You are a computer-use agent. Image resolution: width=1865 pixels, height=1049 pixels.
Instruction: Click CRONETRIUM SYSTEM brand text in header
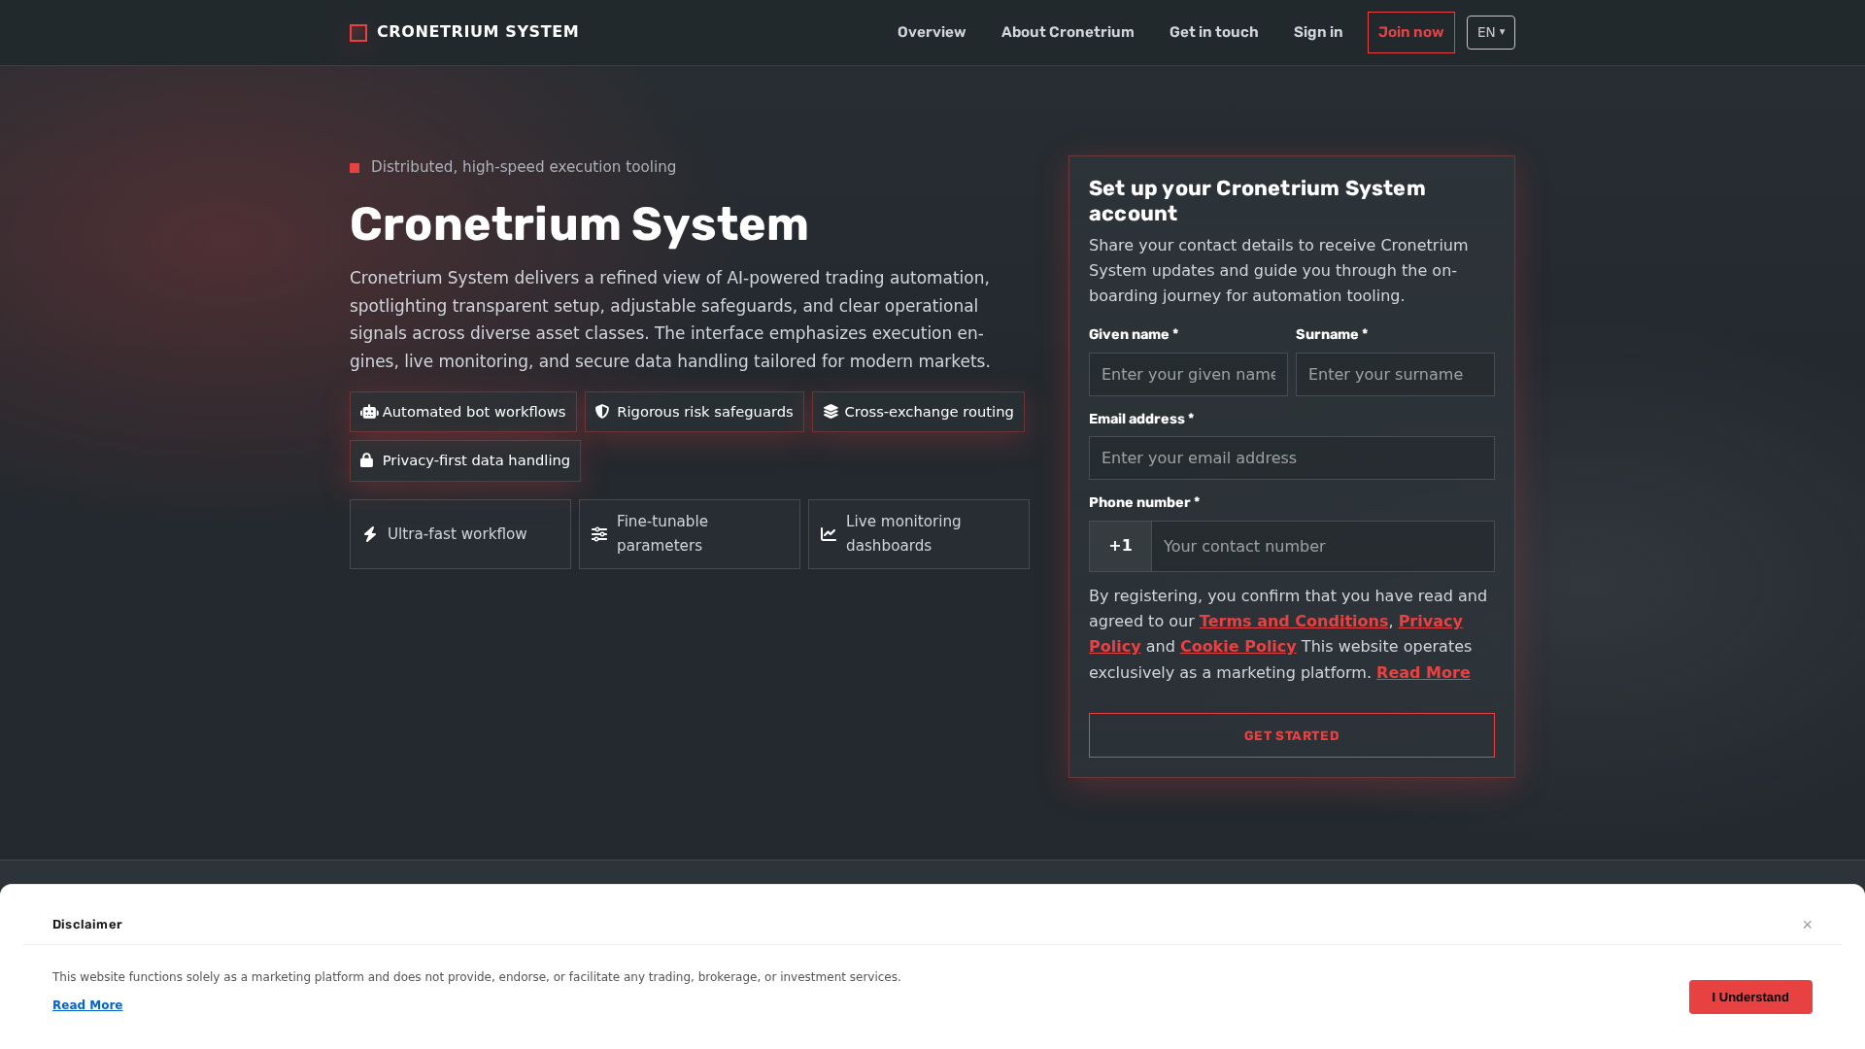pyautogui.click(x=478, y=32)
